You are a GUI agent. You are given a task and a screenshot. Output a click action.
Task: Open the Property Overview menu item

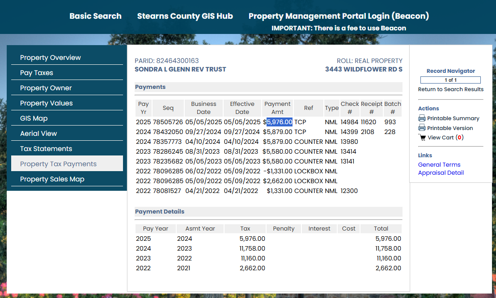[x=51, y=58]
